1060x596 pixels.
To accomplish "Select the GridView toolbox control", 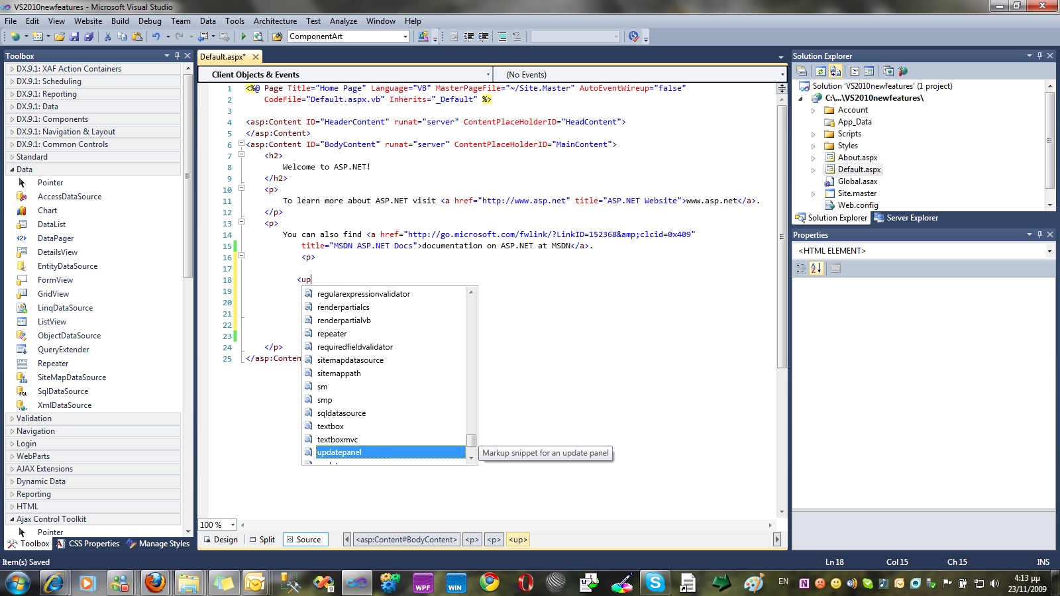I will point(53,294).
